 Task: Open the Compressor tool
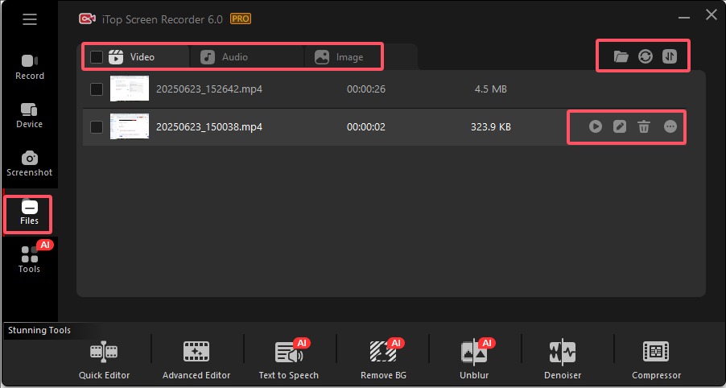click(x=656, y=359)
